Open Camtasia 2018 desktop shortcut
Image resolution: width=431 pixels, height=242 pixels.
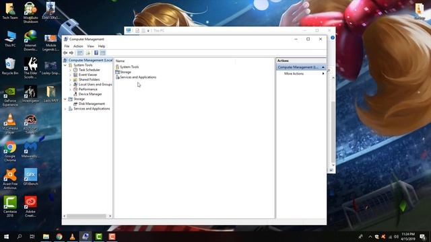(10, 206)
